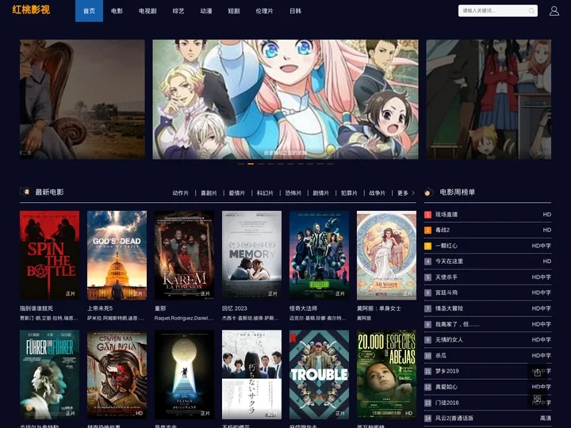Open the 首页 nav tab

89,11
